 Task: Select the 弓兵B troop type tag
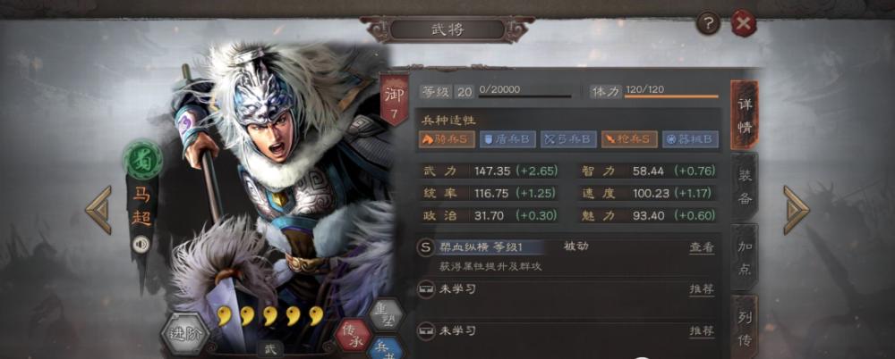568,139
